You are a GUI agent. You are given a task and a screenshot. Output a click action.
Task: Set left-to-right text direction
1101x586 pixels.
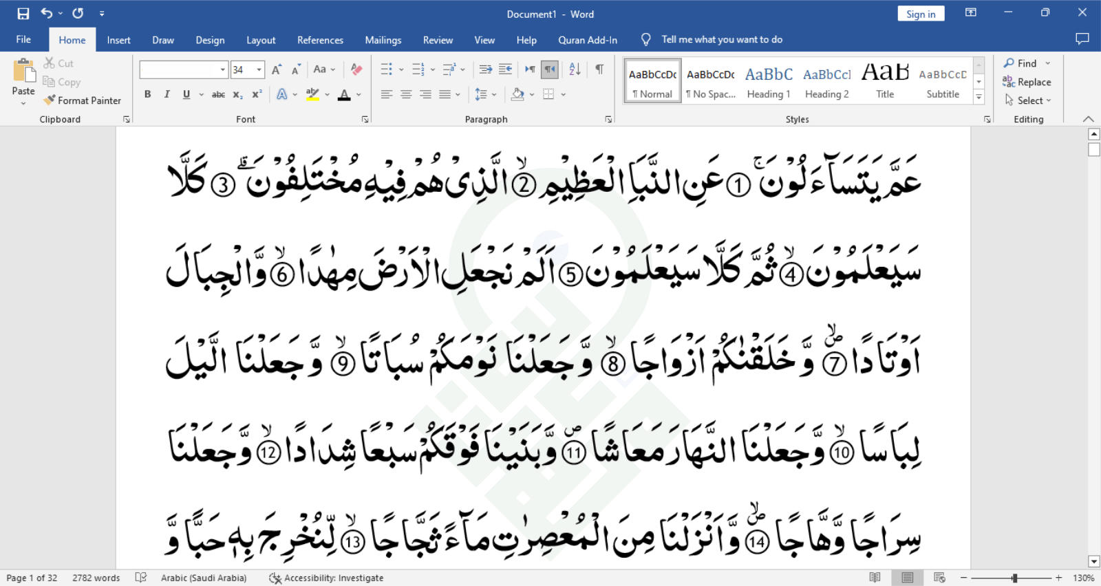[530, 69]
